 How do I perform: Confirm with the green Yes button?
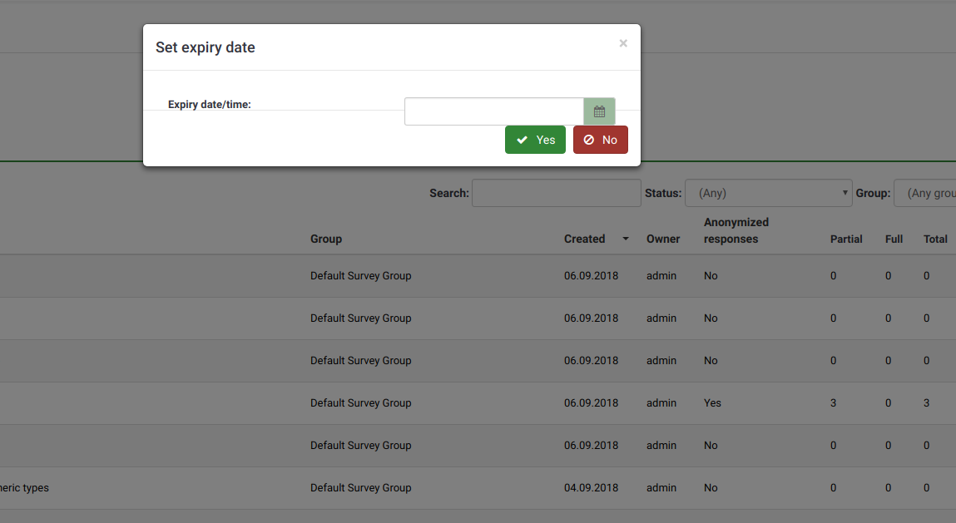[535, 140]
